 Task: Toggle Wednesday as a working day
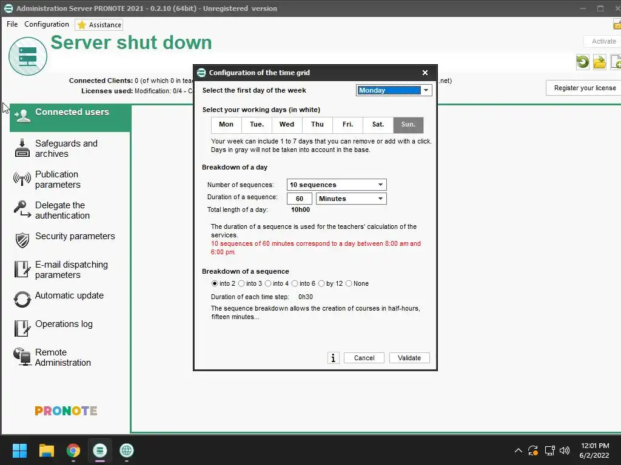tap(287, 125)
